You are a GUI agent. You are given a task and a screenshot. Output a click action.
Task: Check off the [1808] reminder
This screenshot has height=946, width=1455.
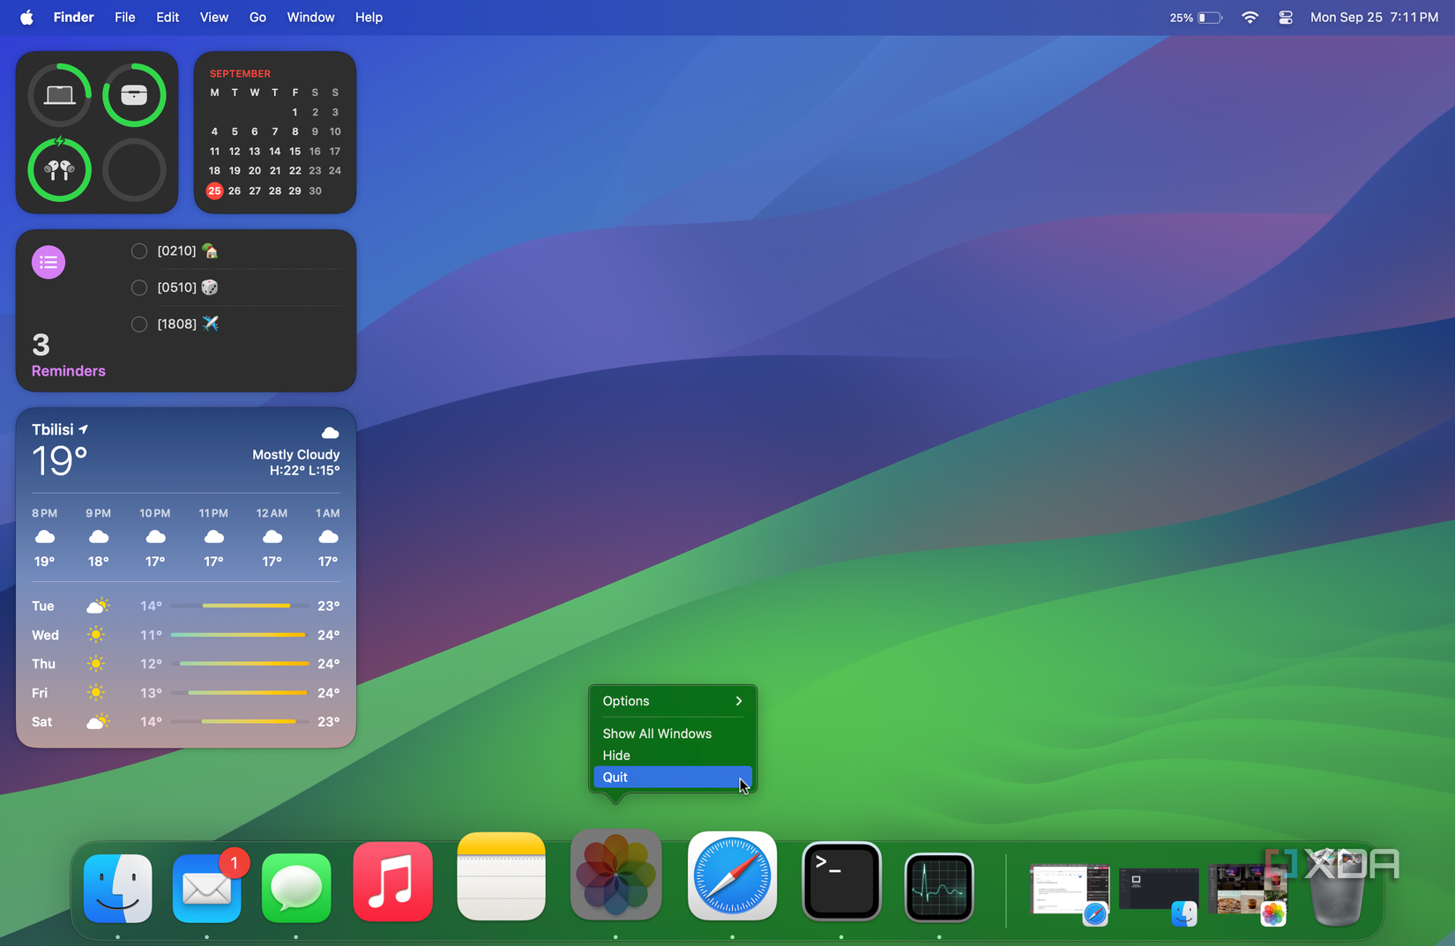click(139, 324)
